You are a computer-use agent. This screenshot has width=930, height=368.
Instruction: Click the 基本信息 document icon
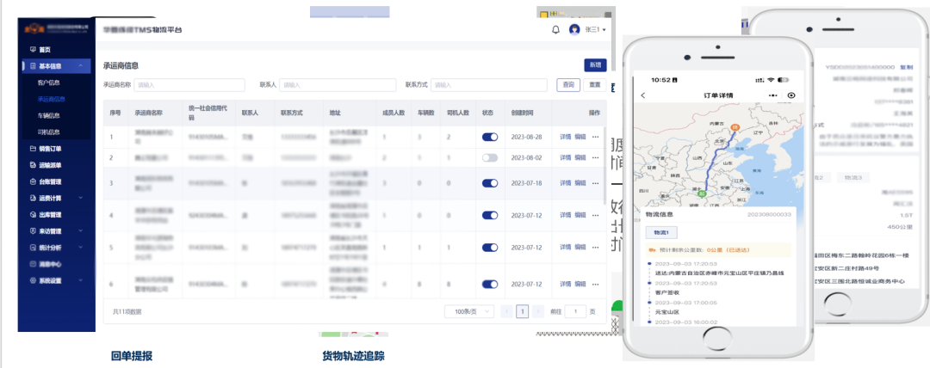pos(34,66)
